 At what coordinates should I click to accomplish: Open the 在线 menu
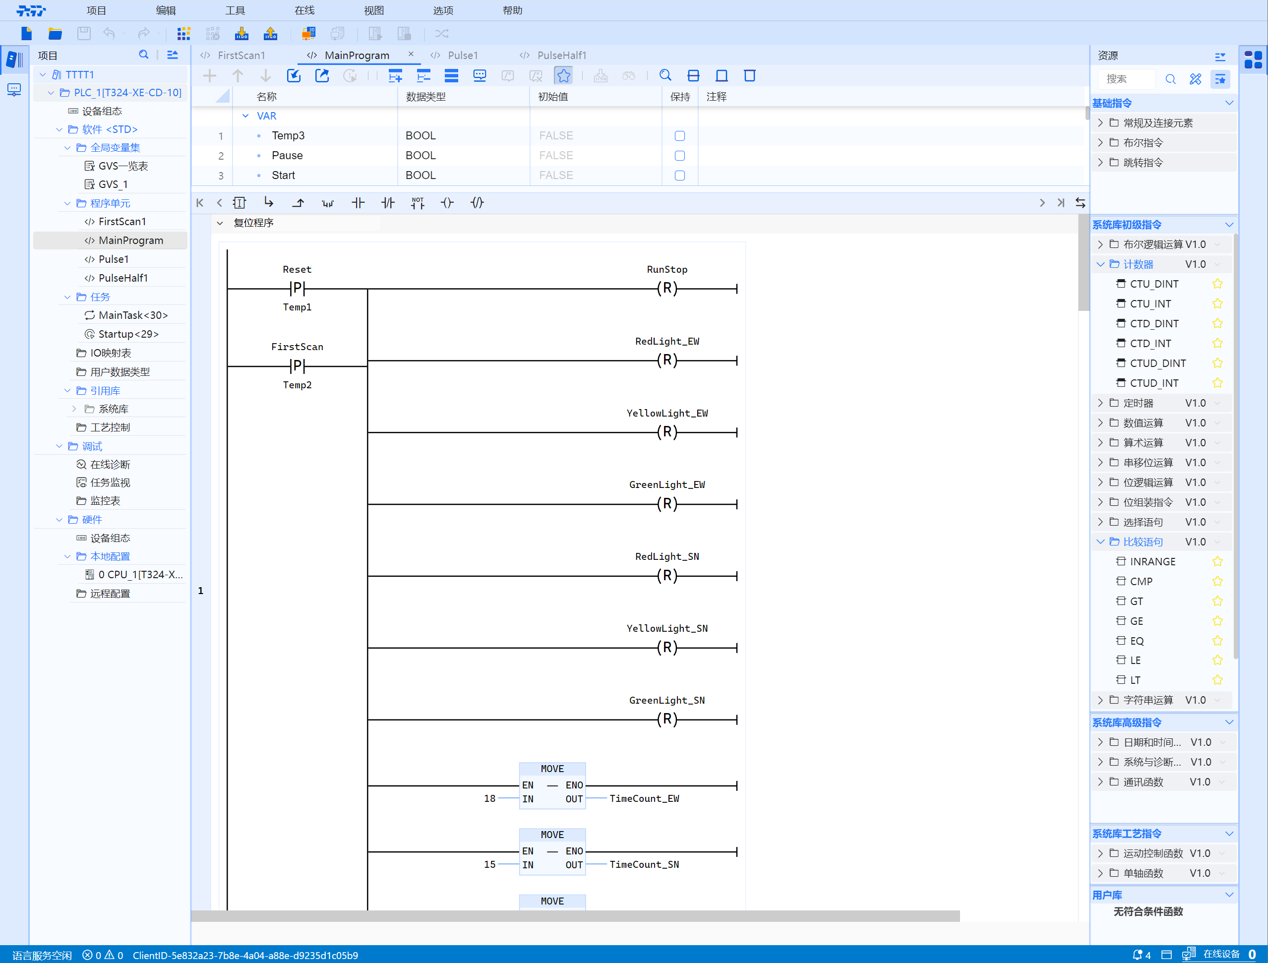click(x=304, y=10)
